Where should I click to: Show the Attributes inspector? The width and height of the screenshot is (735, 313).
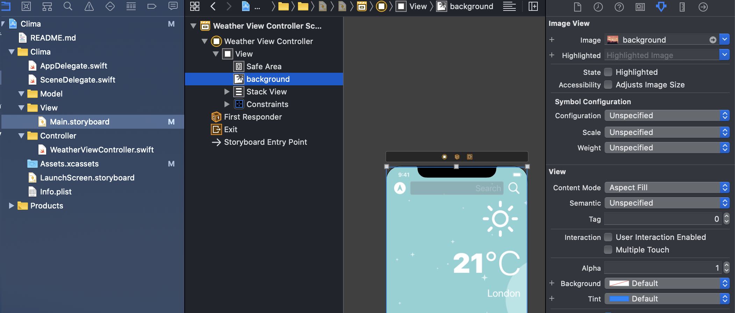click(x=661, y=7)
